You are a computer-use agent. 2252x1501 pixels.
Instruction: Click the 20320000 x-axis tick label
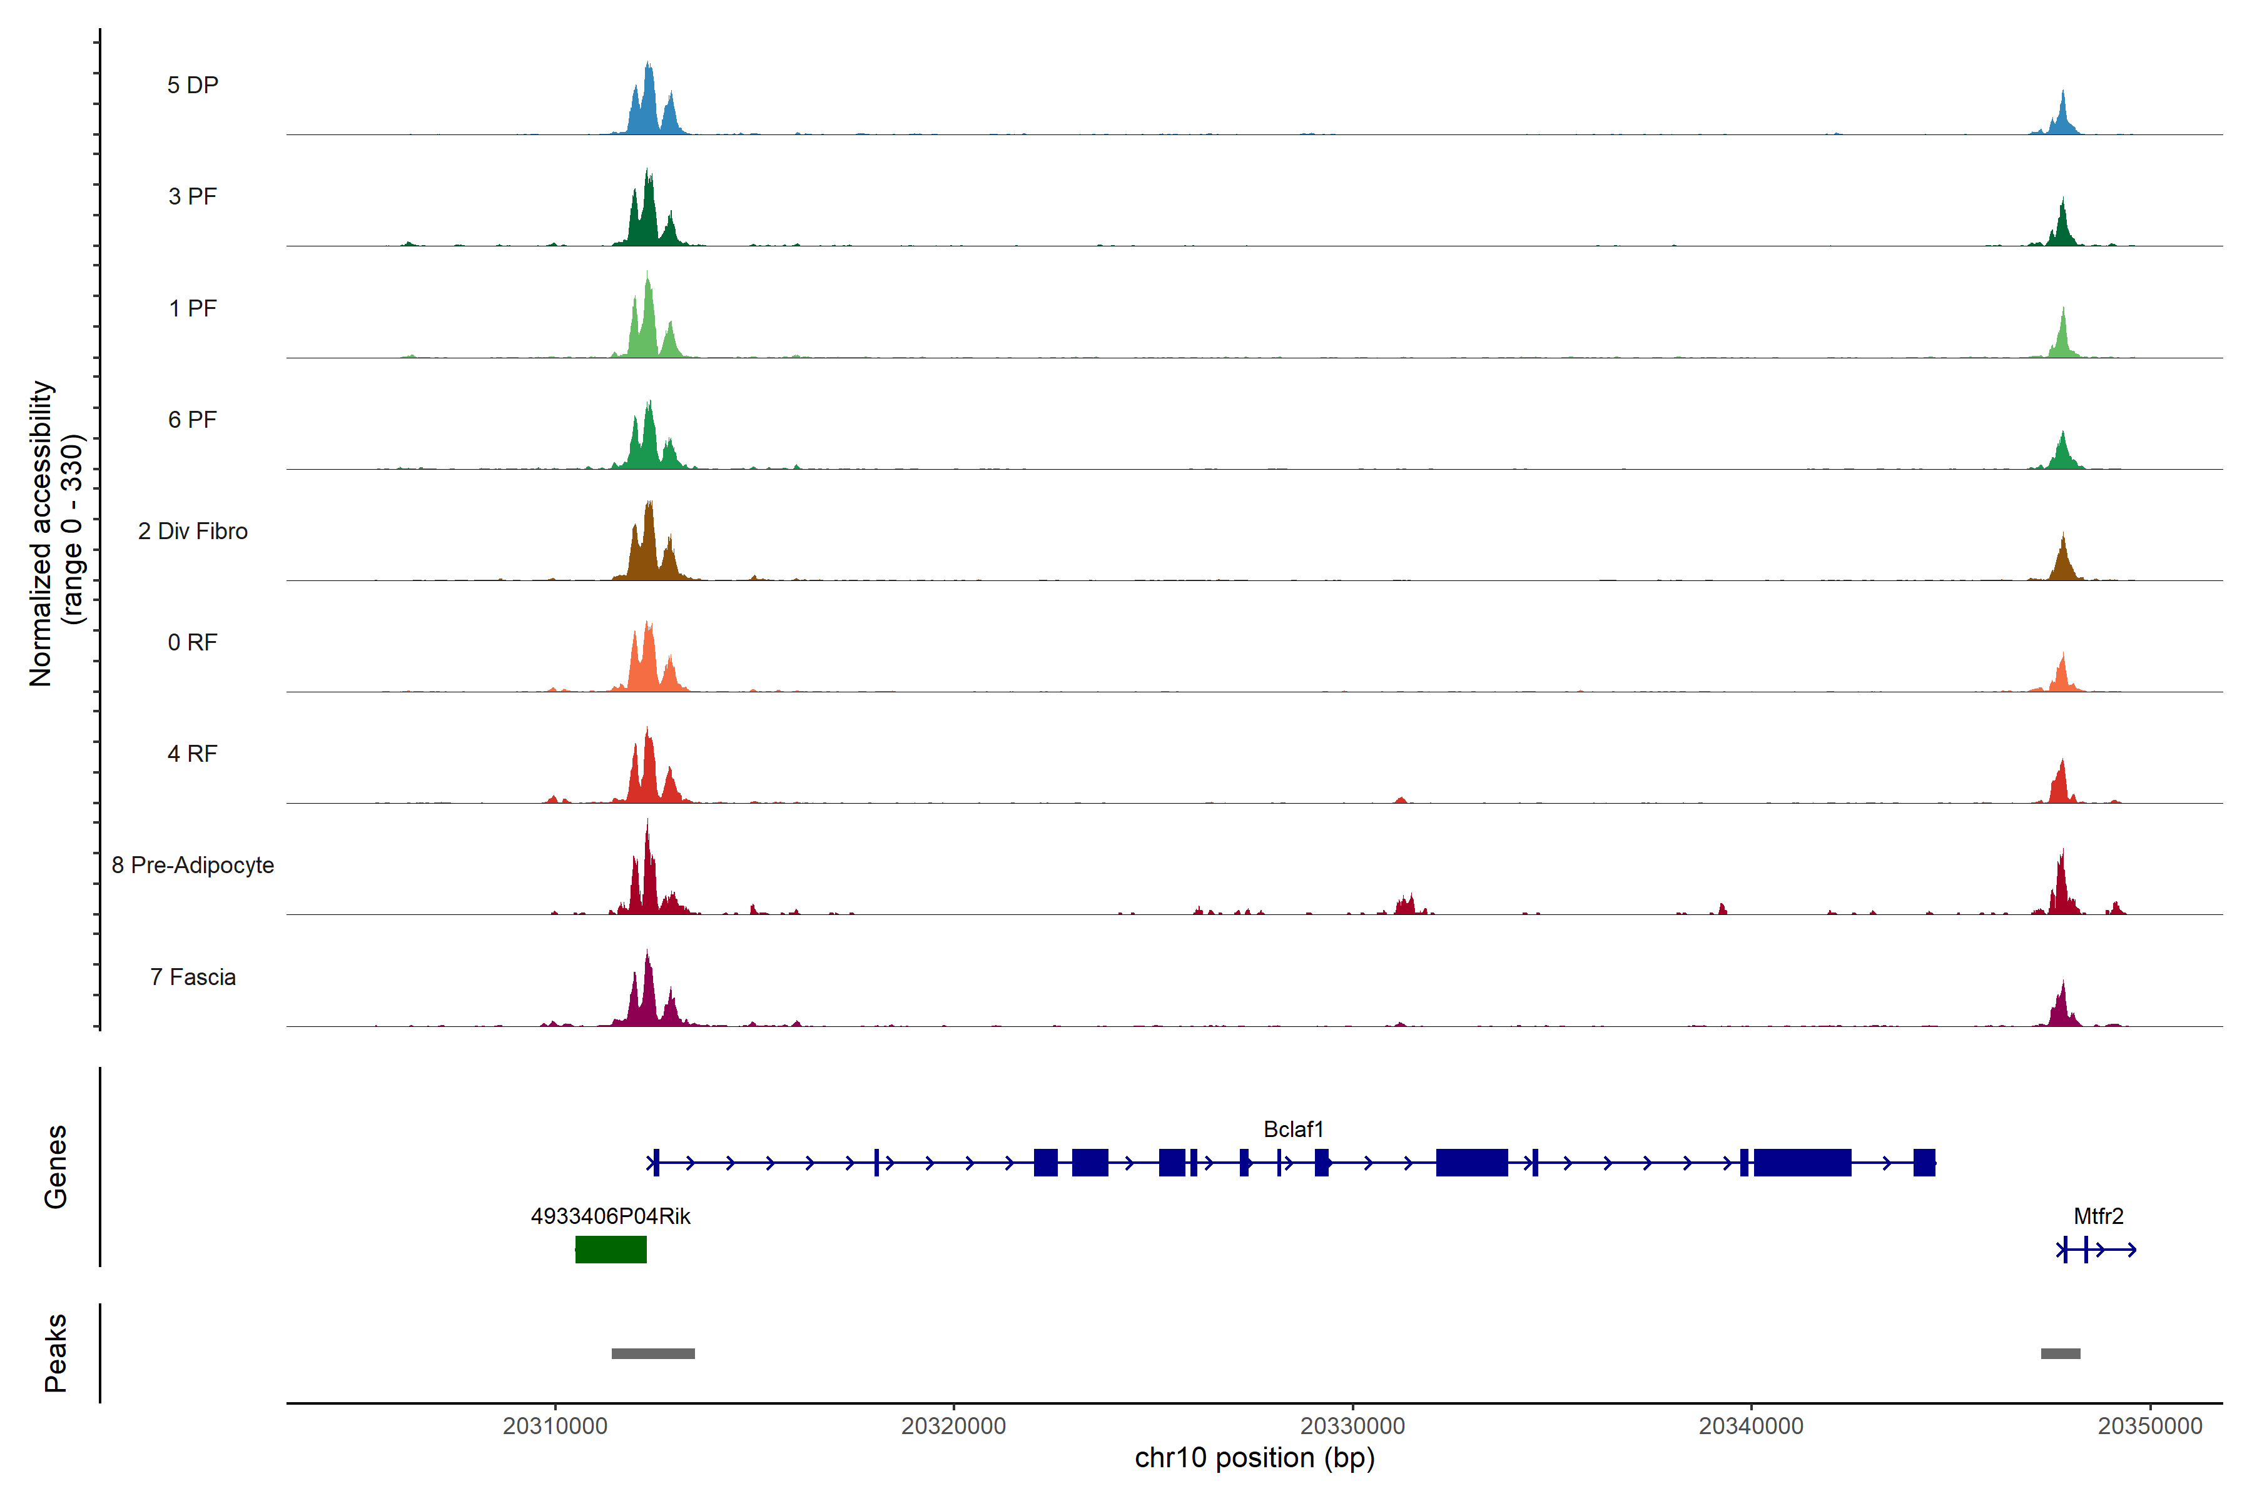(x=953, y=1425)
